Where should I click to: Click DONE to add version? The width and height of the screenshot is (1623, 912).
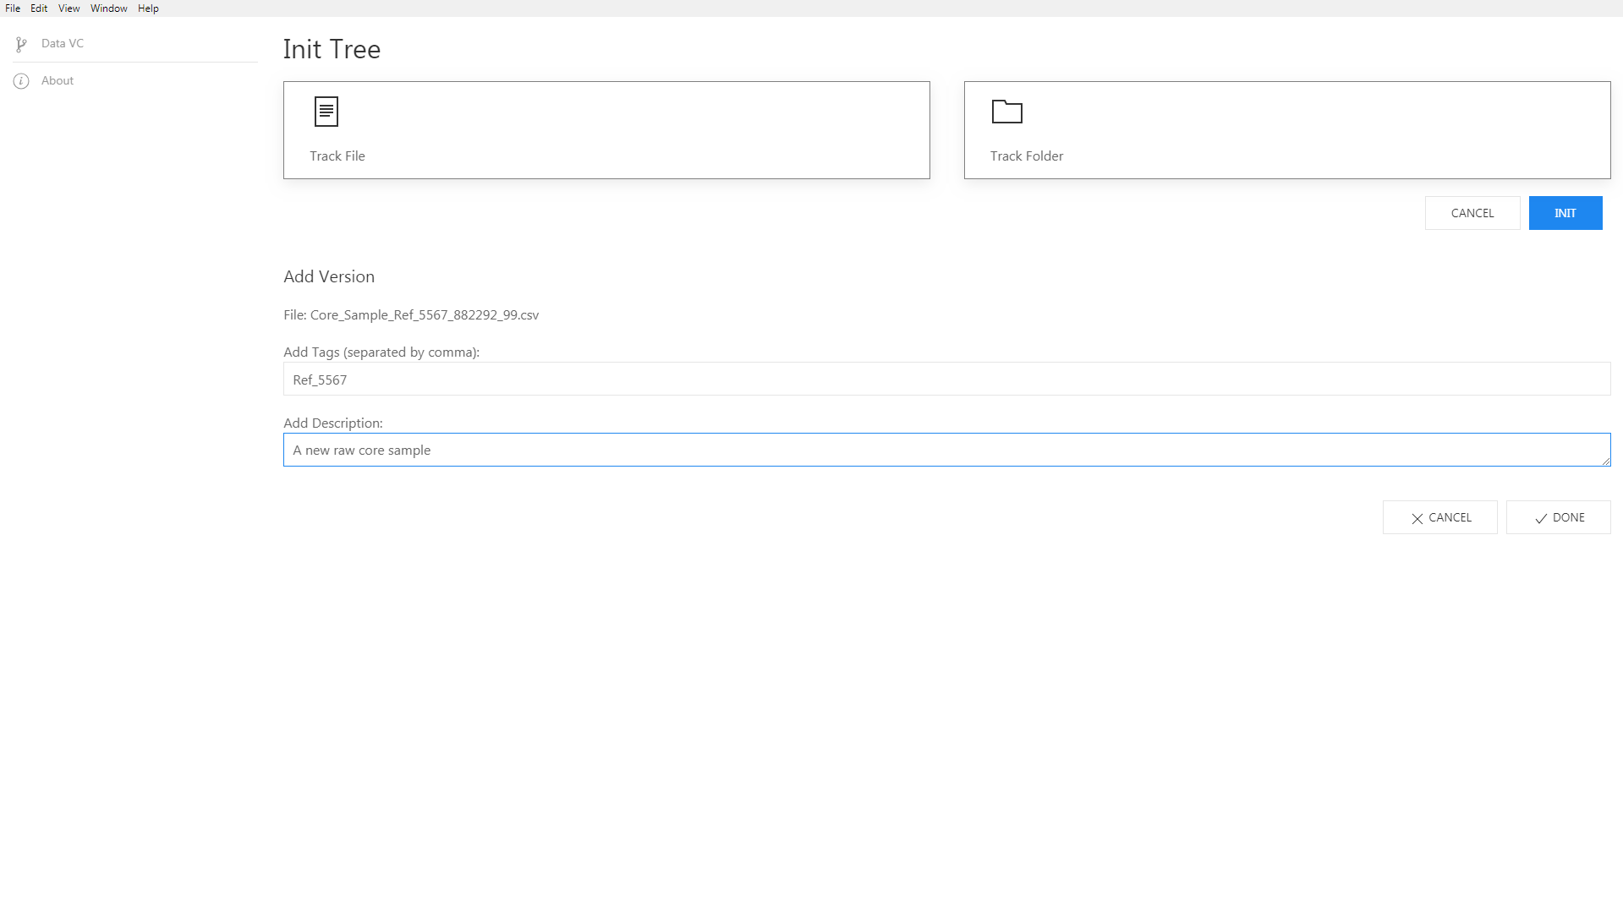click(x=1558, y=517)
